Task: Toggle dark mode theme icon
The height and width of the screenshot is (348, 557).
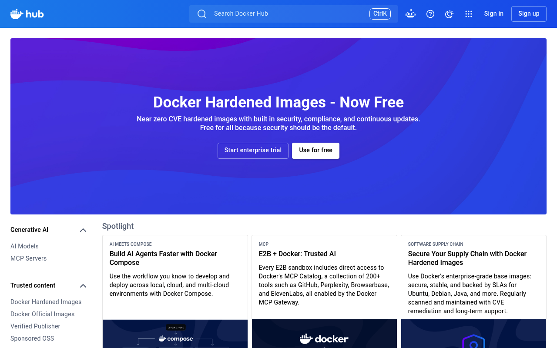Action: (x=450, y=14)
